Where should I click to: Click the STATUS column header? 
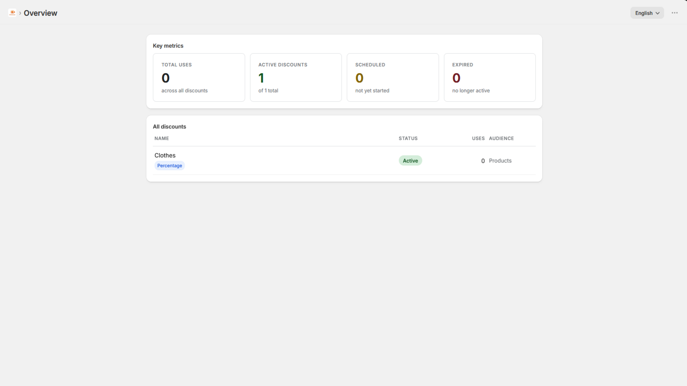[x=408, y=138]
